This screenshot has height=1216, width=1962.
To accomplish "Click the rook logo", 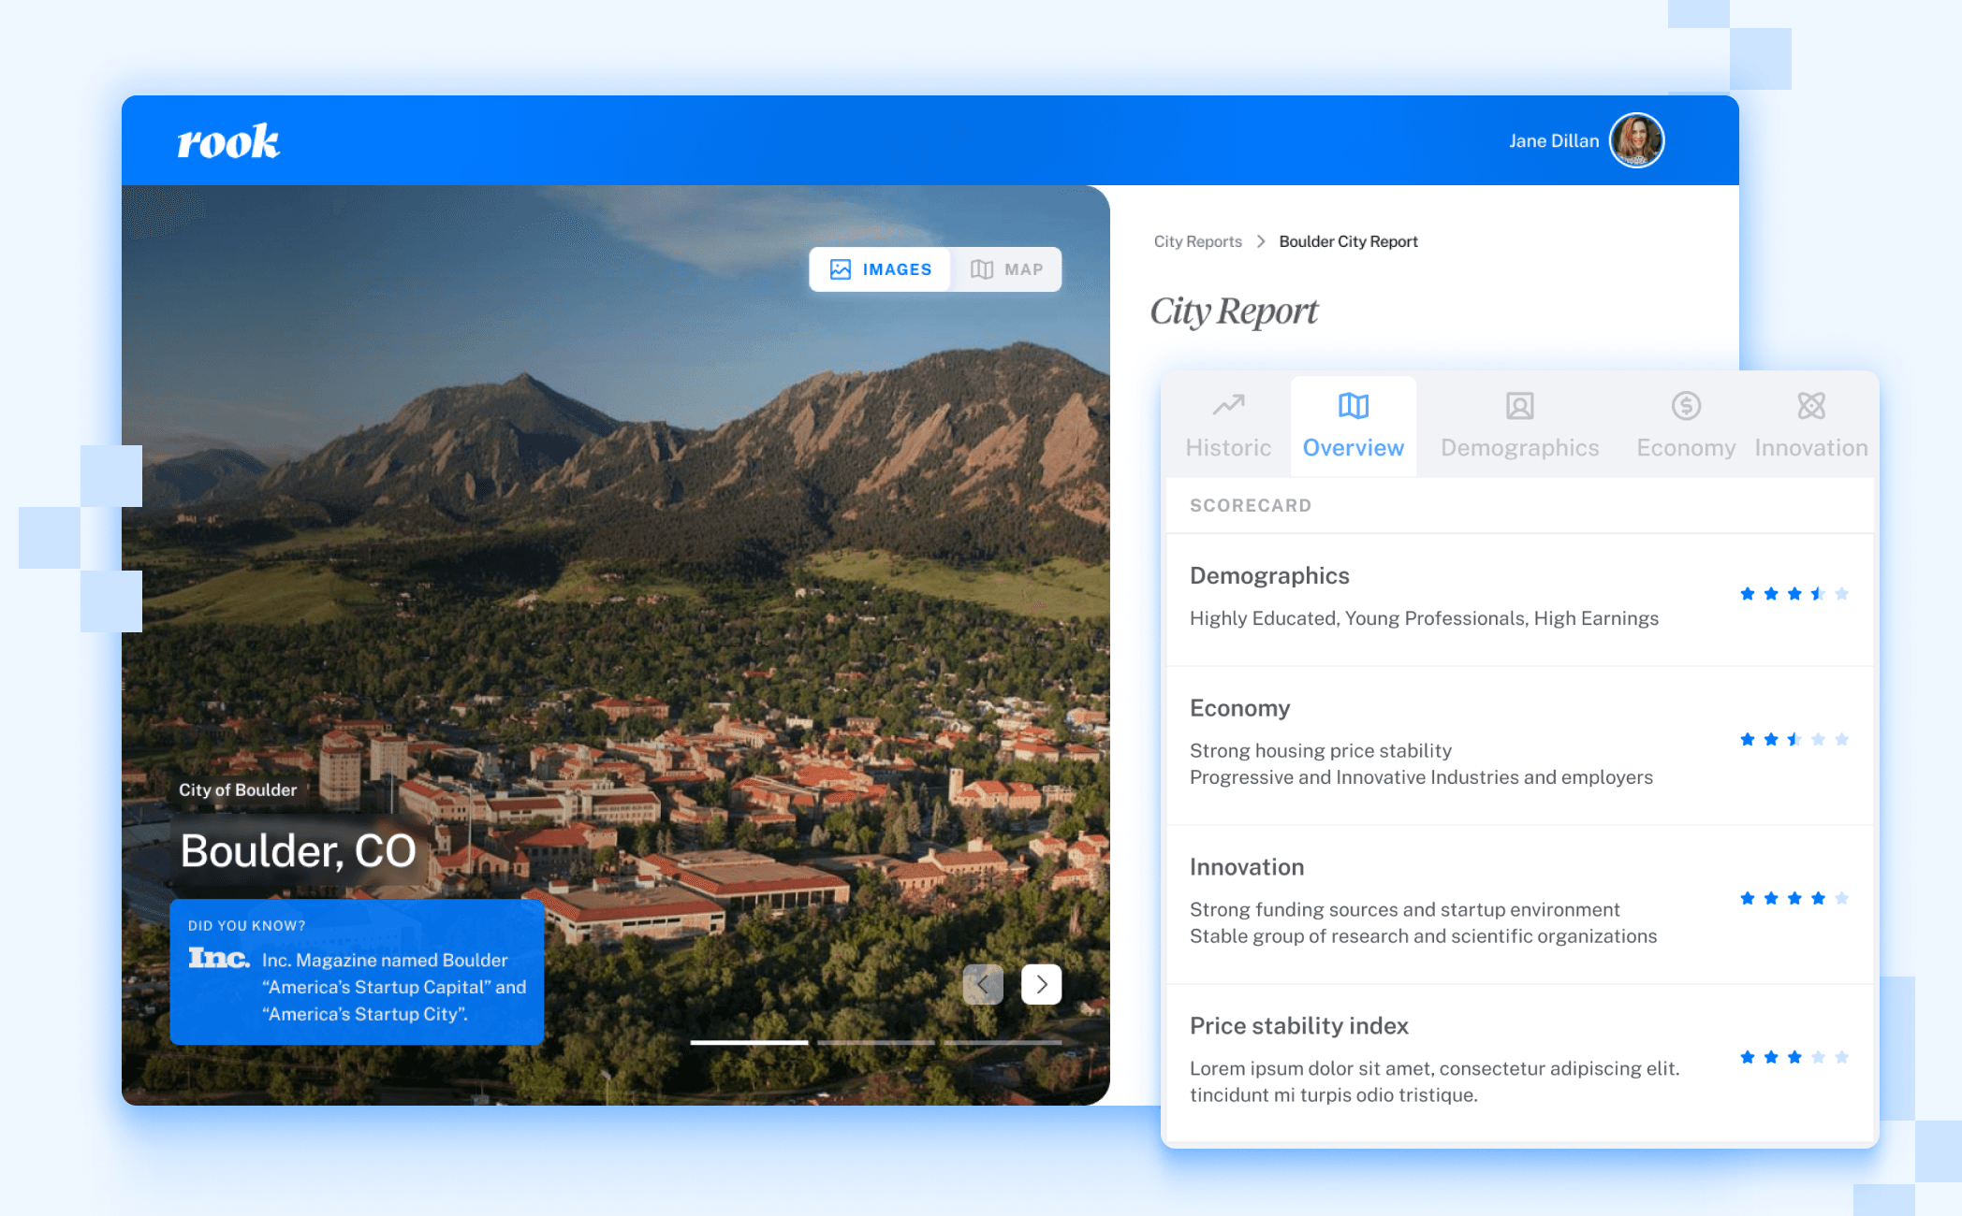I will click(x=228, y=142).
